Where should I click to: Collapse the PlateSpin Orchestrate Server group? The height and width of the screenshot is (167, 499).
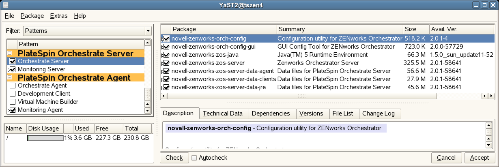click(10, 53)
